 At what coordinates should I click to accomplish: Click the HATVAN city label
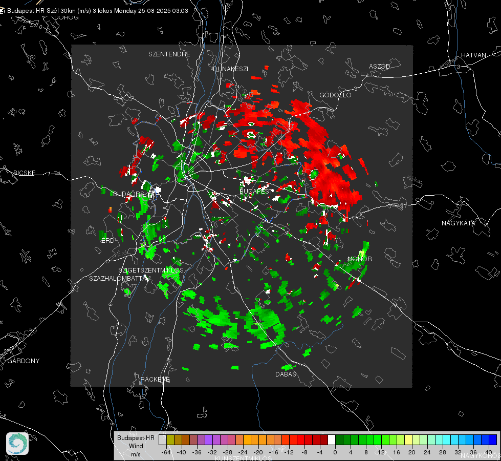tap(473, 55)
